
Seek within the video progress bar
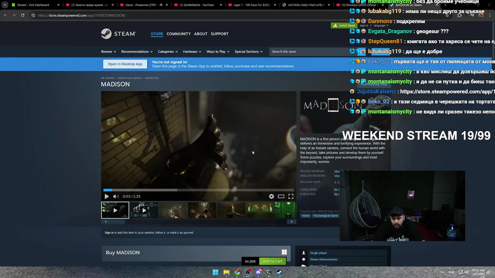pos(198,190)
